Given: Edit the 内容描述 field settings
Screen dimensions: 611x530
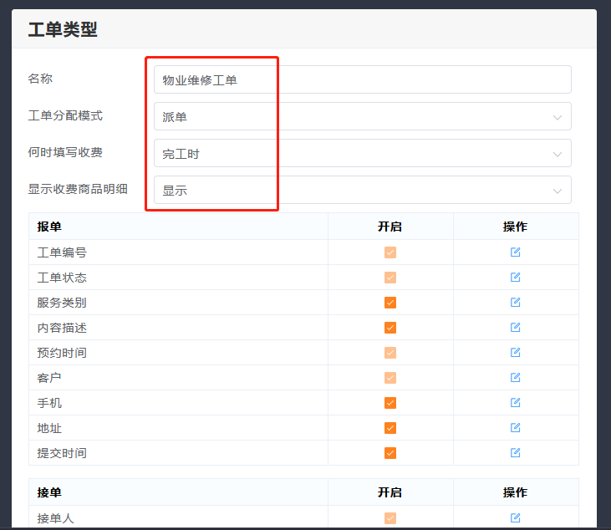Looking at the screenshot, I should [515, 328].
